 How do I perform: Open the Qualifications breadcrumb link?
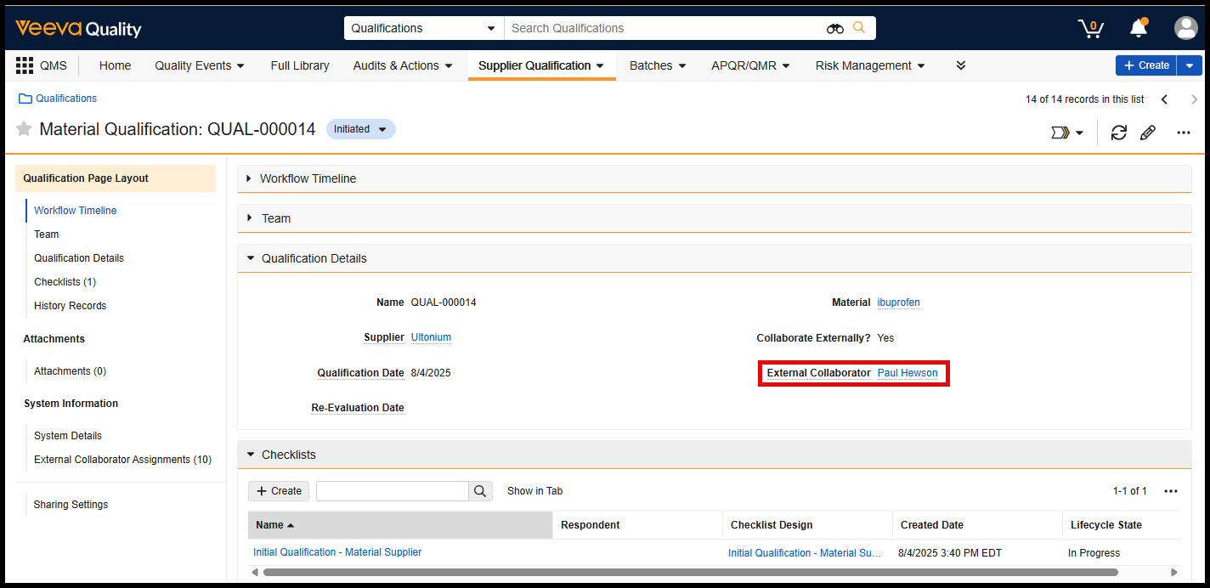pyautogui.click(x=66, y=99)
